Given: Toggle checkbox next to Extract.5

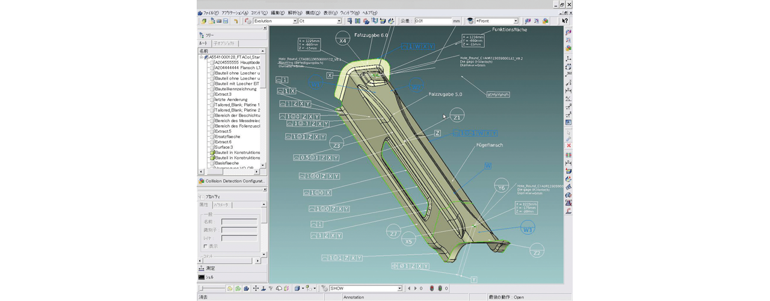Looking at the screenshot, I should [212, 131].
